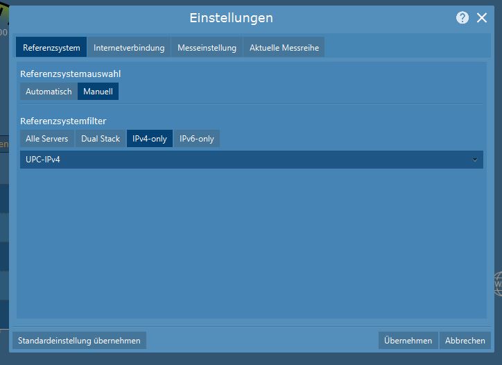The image size is (502, 365).
Task: Filter by Alle Servers
Action: point(46,139)
